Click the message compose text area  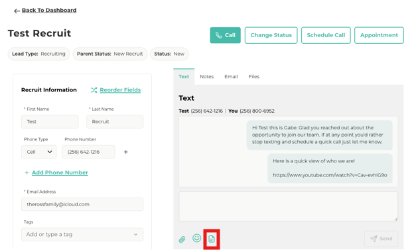(x=289, y=206)
